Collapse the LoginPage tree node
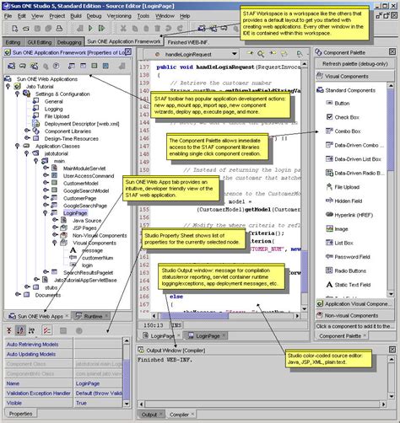 click(45, 212)
